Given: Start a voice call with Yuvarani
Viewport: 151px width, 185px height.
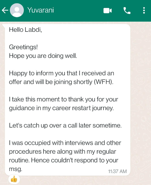Looking at the screenshot, I should (127, 10).
